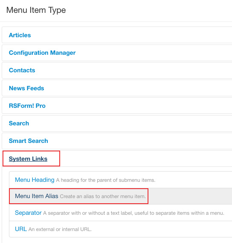
Task: Expand the Search menu type group
Action: [x=19, y=123]
